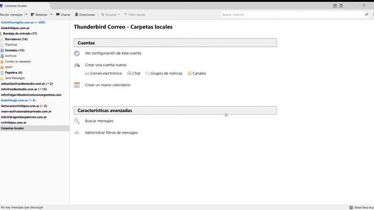Create a new Correo electrónico account
This screenshot has width=374, height=210.
coord(103,73)
